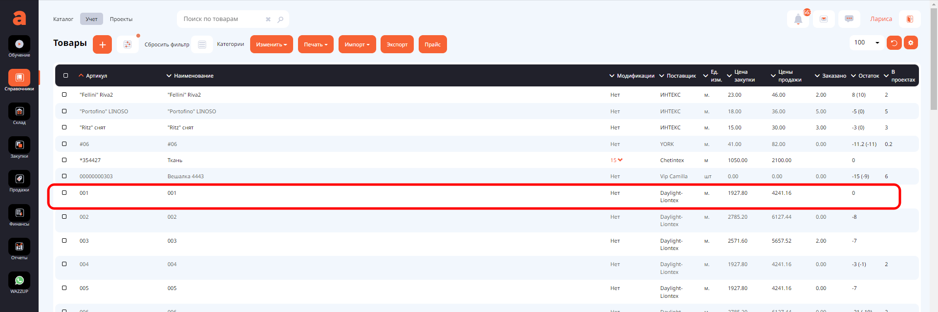Open table settings gear icon
The image size is (938, 312).
pos(911,43)
